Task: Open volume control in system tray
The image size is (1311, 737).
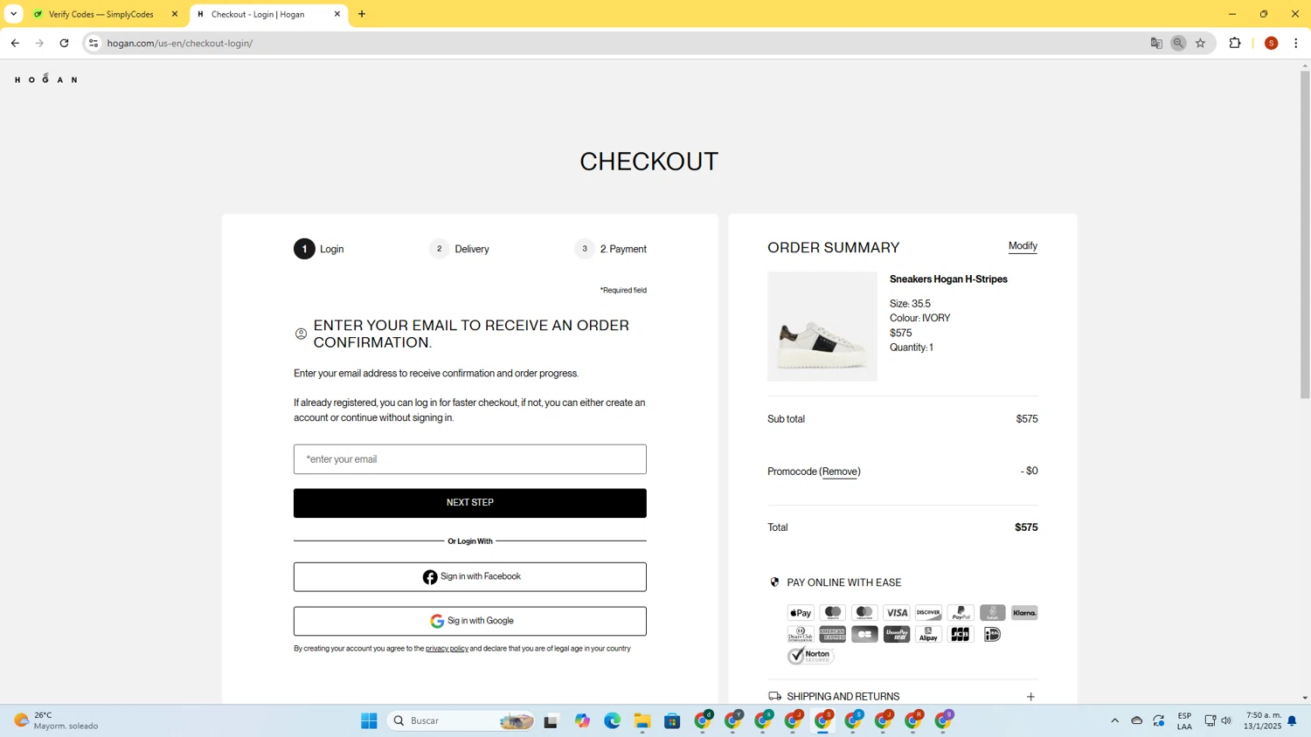Action: pos(1226,720)
